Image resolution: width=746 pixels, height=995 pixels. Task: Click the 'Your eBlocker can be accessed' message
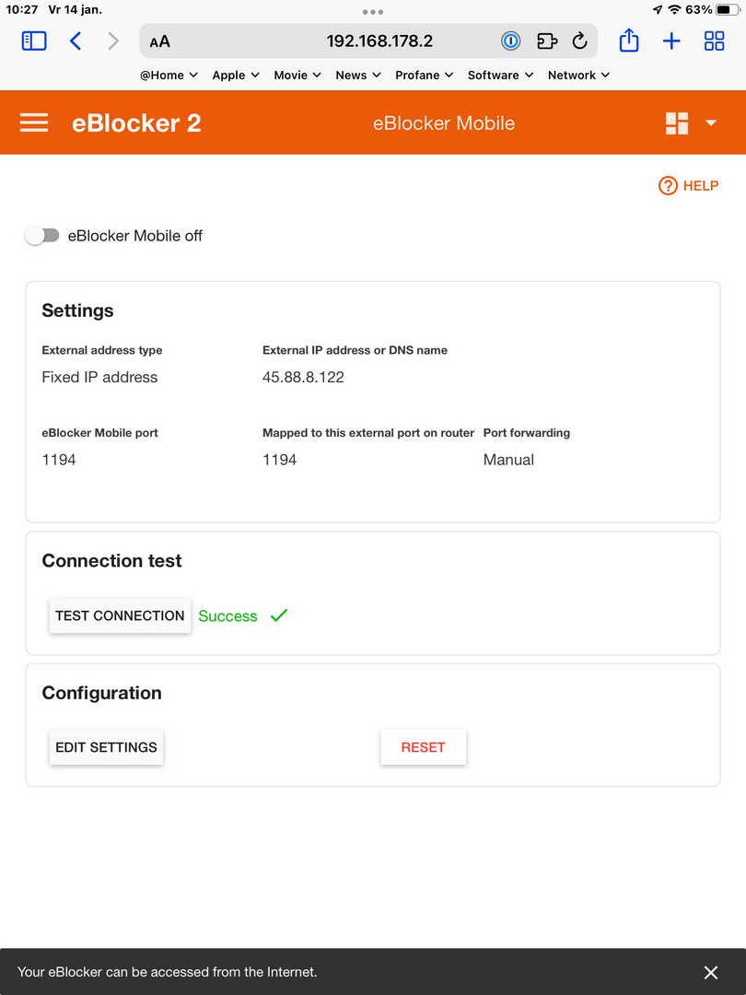click(x=168, y=972)
